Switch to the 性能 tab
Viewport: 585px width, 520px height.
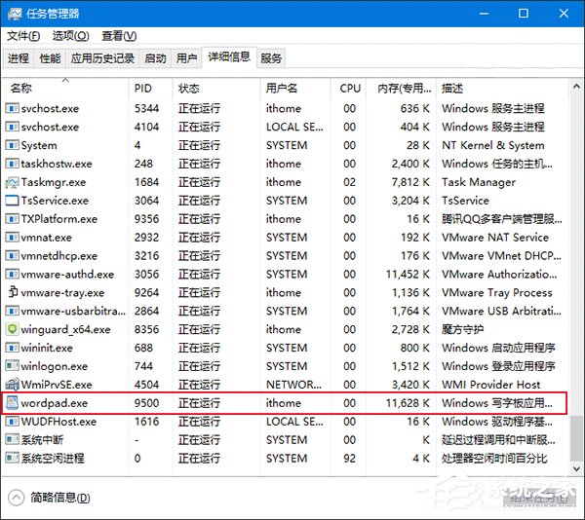point(50,58)
